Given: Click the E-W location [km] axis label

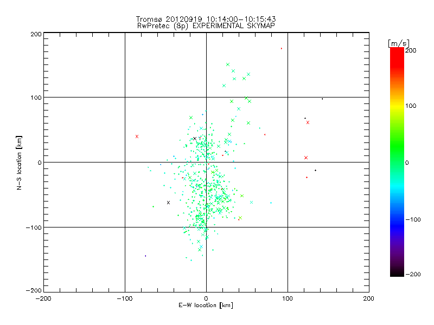Looking at the screenshot, I should point(206,305).
